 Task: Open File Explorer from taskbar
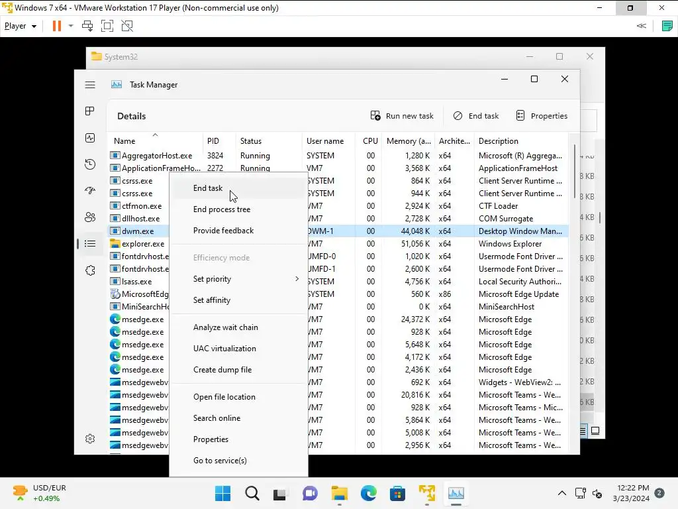(340, 493)
